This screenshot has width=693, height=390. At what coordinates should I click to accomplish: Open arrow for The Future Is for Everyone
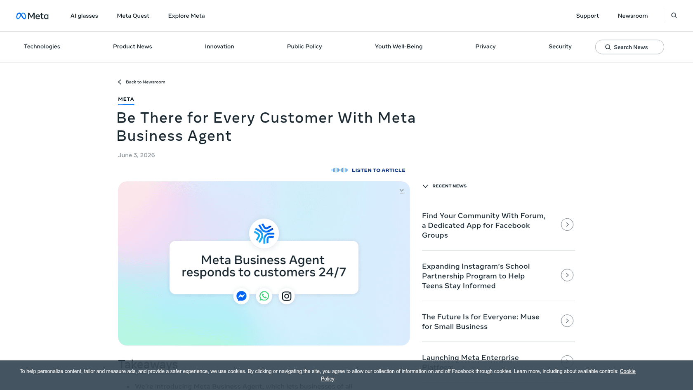(x=567, y=321)
